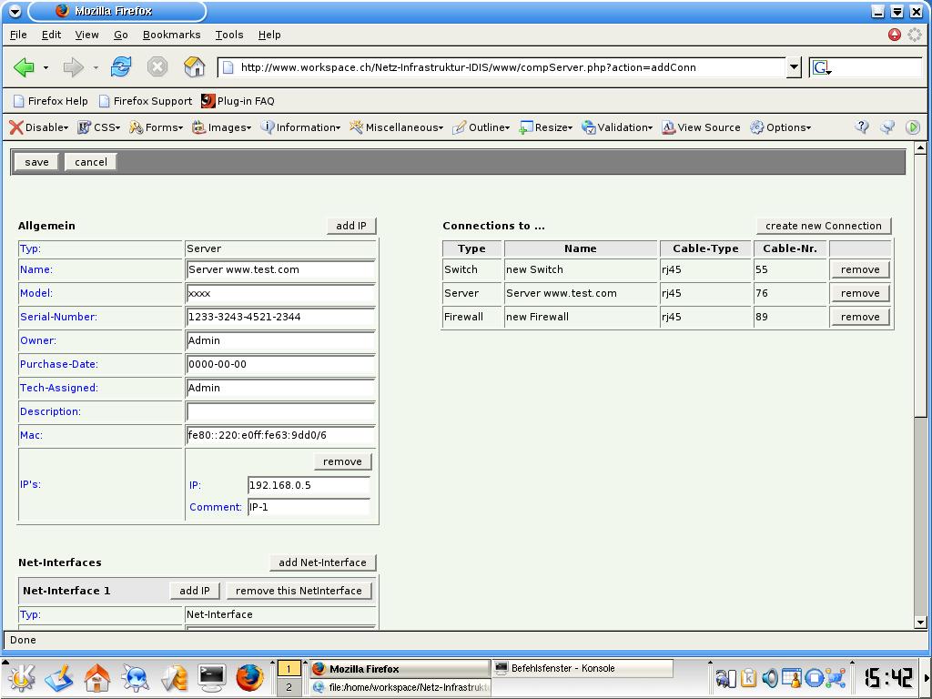Launch the Konsole terminal from panel
The width and height of the screenshot is (932, 699).
[x=211, y=678]
